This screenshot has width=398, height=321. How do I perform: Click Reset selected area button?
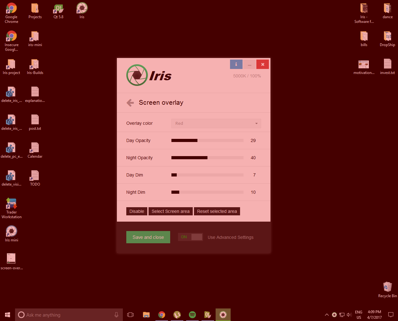pos(217,211)
